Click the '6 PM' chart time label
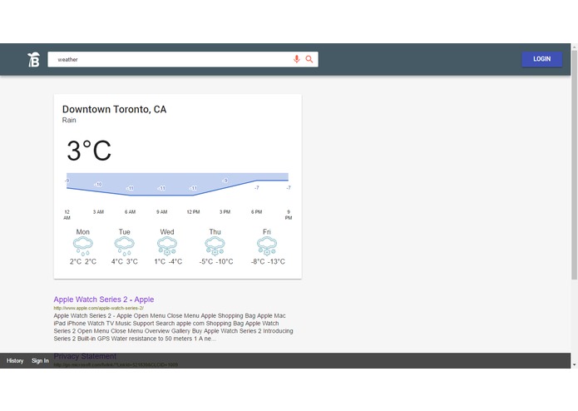This screenshot has height=411, width=578. tap(256, 212)
